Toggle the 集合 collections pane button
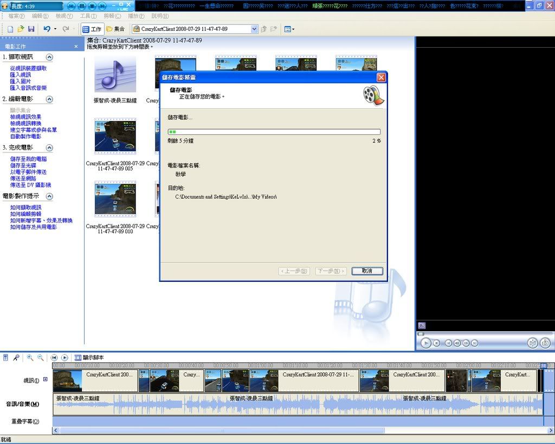 (115, 29)
